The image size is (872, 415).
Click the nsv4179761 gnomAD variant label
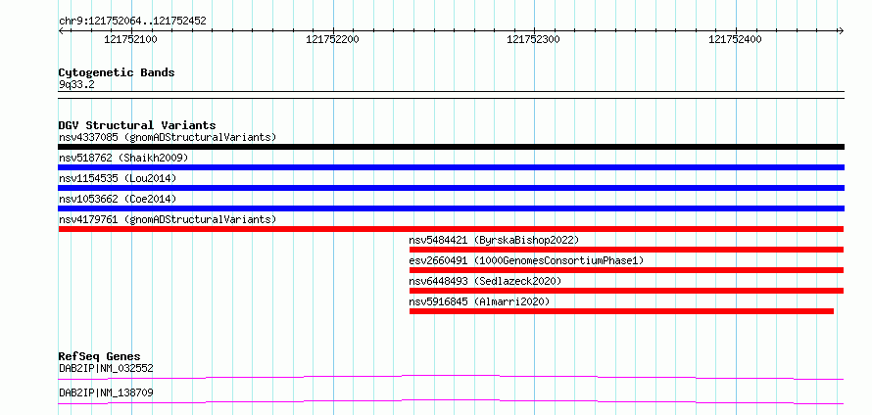coord(168,219)
